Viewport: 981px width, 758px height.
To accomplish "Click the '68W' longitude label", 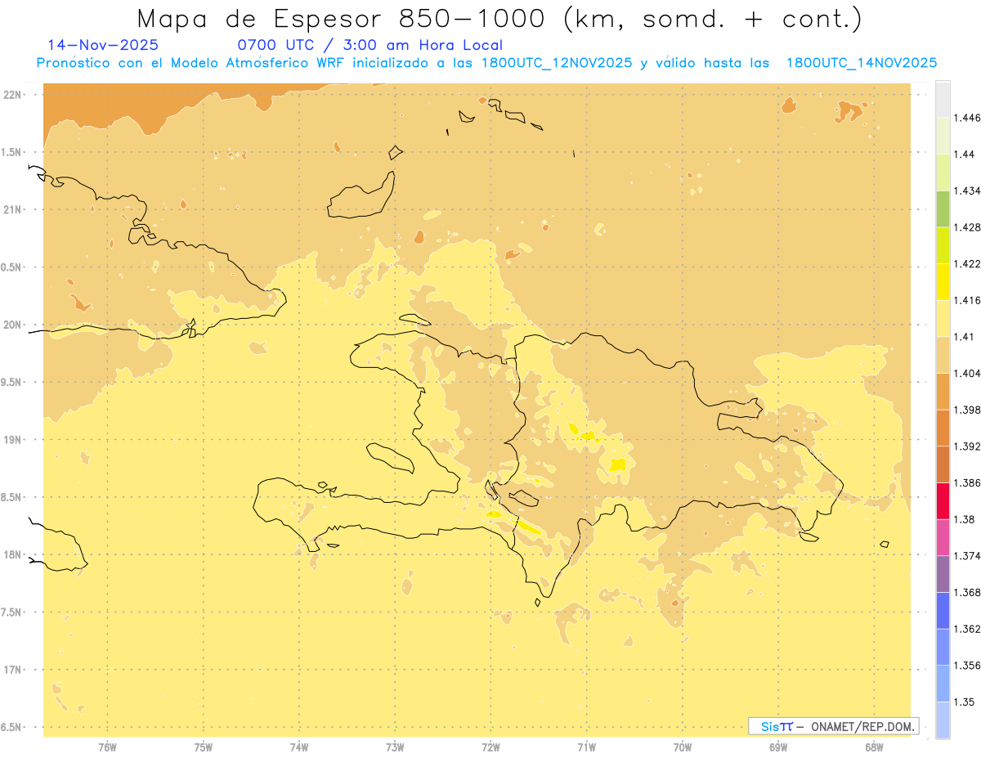I will pyautogui.click(x=874, y=747).
